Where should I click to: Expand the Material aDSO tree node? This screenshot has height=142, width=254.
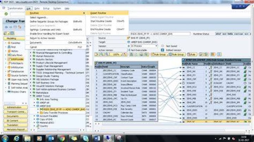pyautogui.click(x=34, y=123)
